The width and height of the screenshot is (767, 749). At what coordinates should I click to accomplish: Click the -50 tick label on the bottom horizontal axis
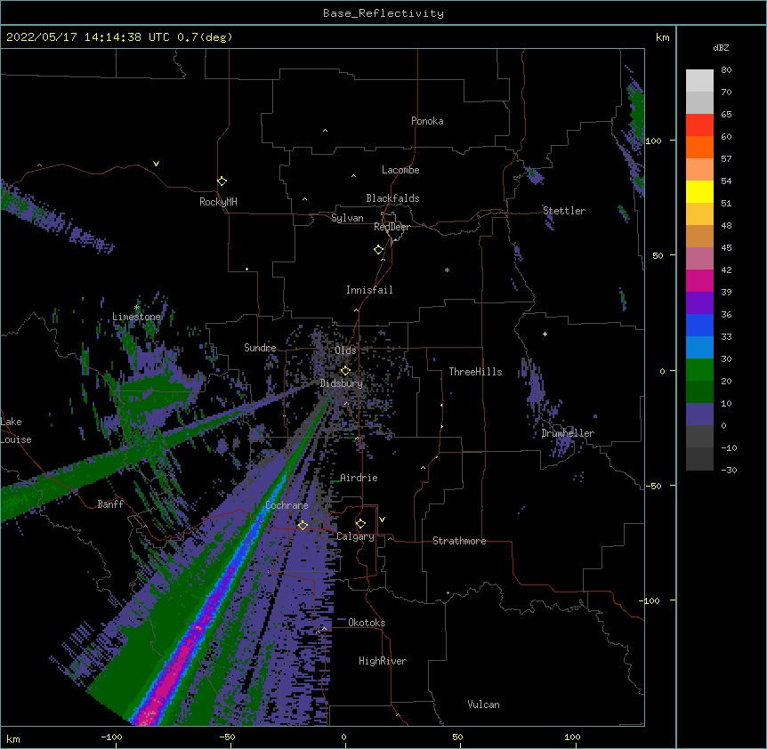point(227,737)
